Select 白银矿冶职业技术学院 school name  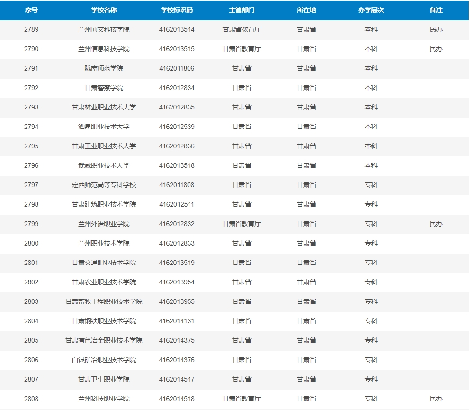pyautogui.click(x=104, y=360)
